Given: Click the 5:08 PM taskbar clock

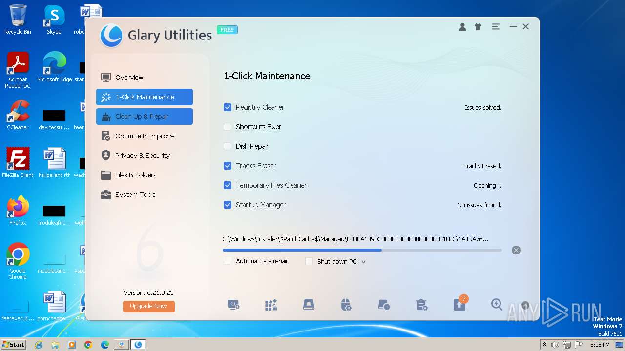Looking at the screenshot, I should pyautogui.click(x=600, y=345).
